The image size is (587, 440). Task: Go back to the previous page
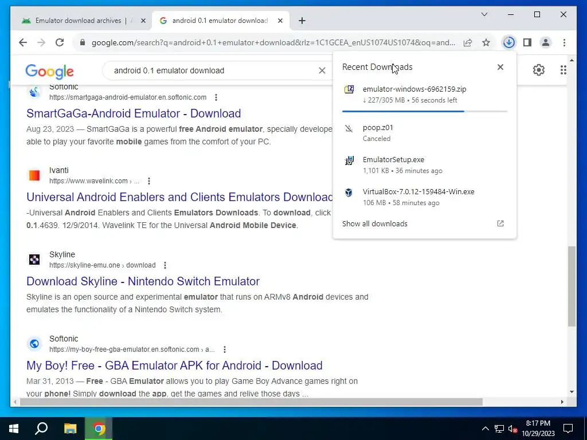coord(23,42)
